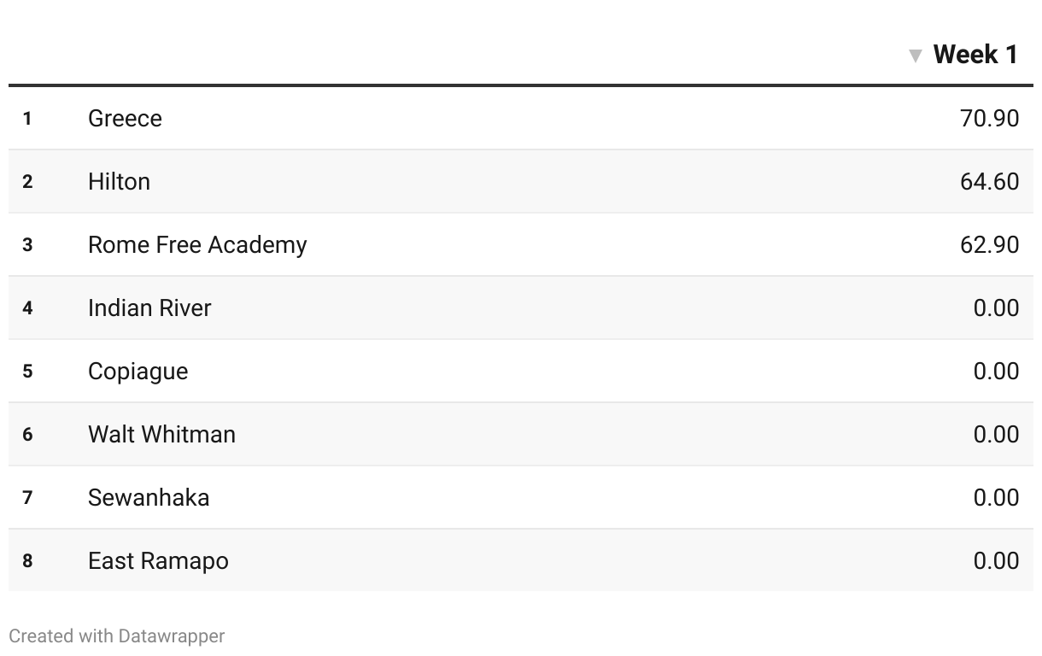Click Hilton's score of 64.60
Viewport: 1042px width, 656px height.
point(989,181)
